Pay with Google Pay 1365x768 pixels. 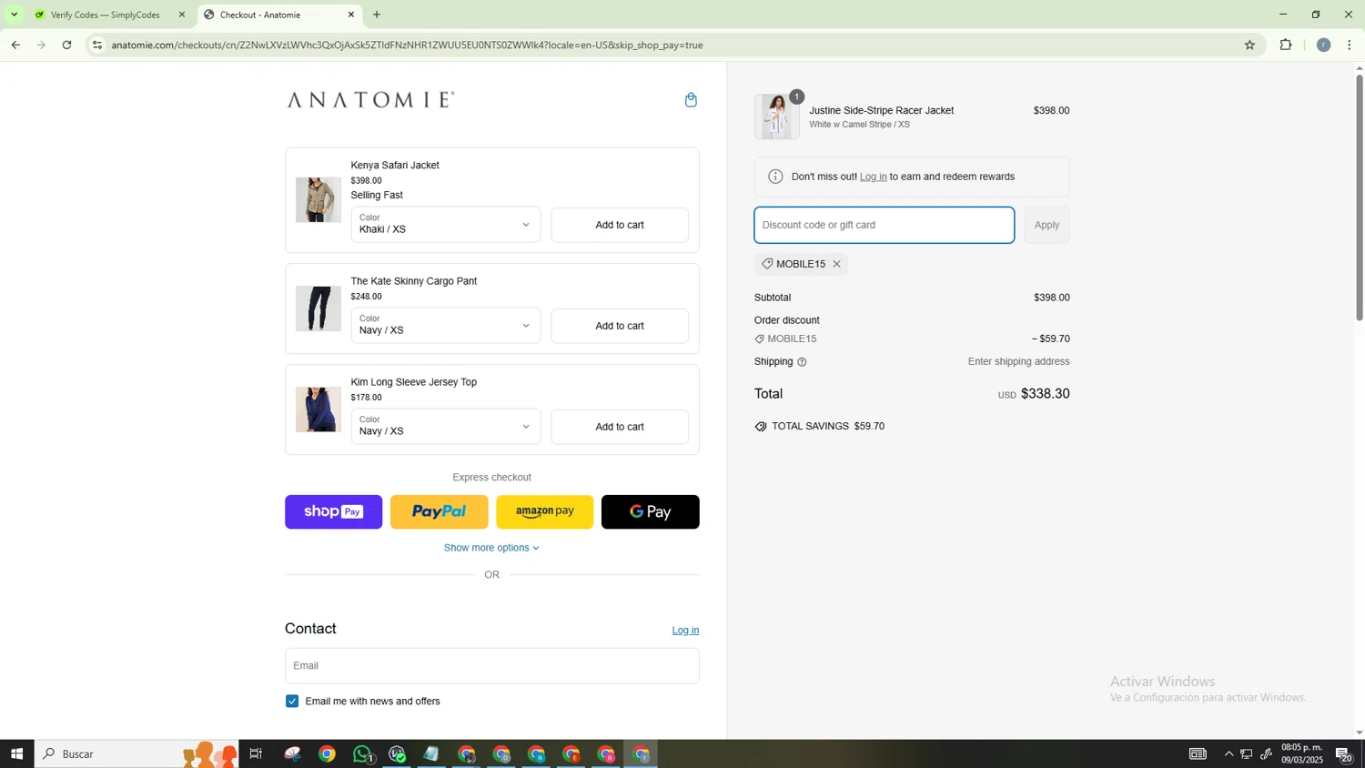pos(651,512)
